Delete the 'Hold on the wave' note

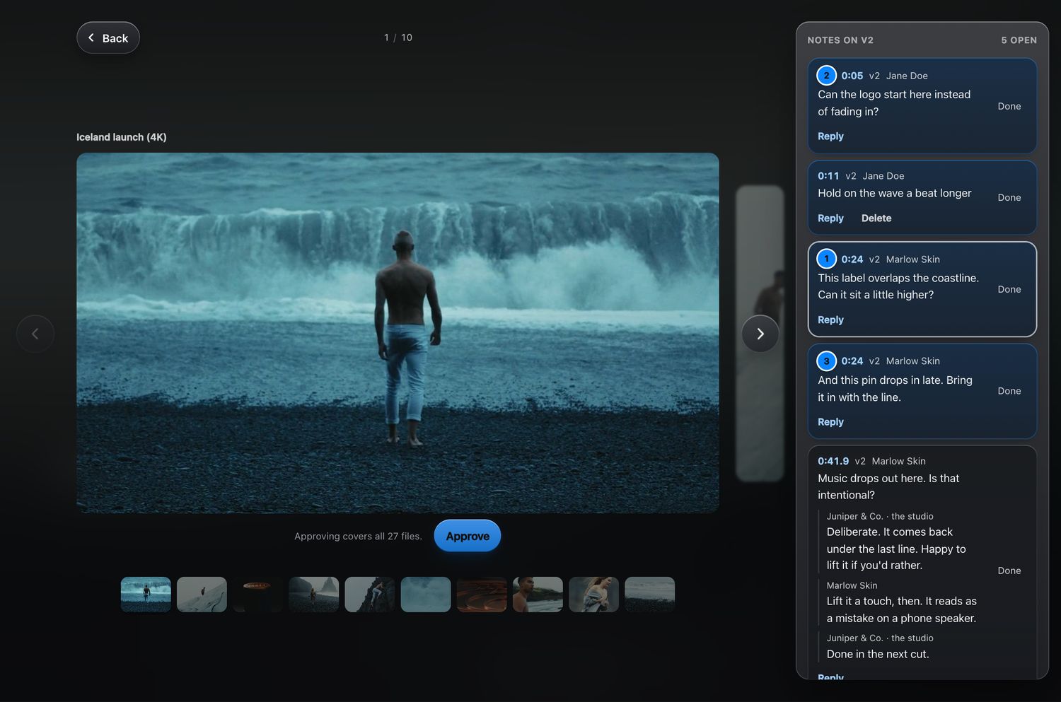tap(876, 218)
